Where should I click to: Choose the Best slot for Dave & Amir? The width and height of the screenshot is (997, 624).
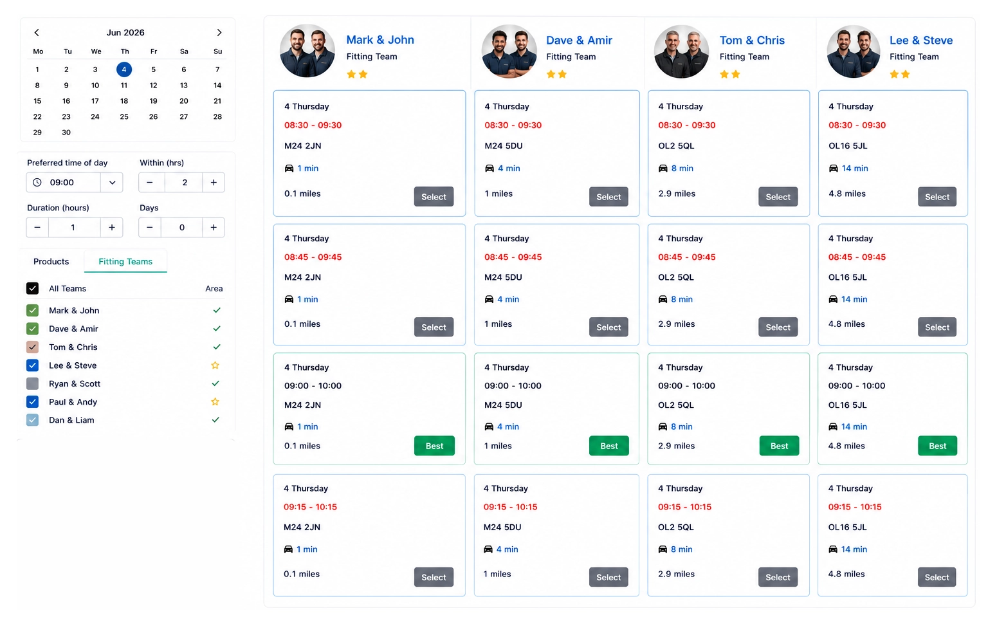(x=609, y=446)
